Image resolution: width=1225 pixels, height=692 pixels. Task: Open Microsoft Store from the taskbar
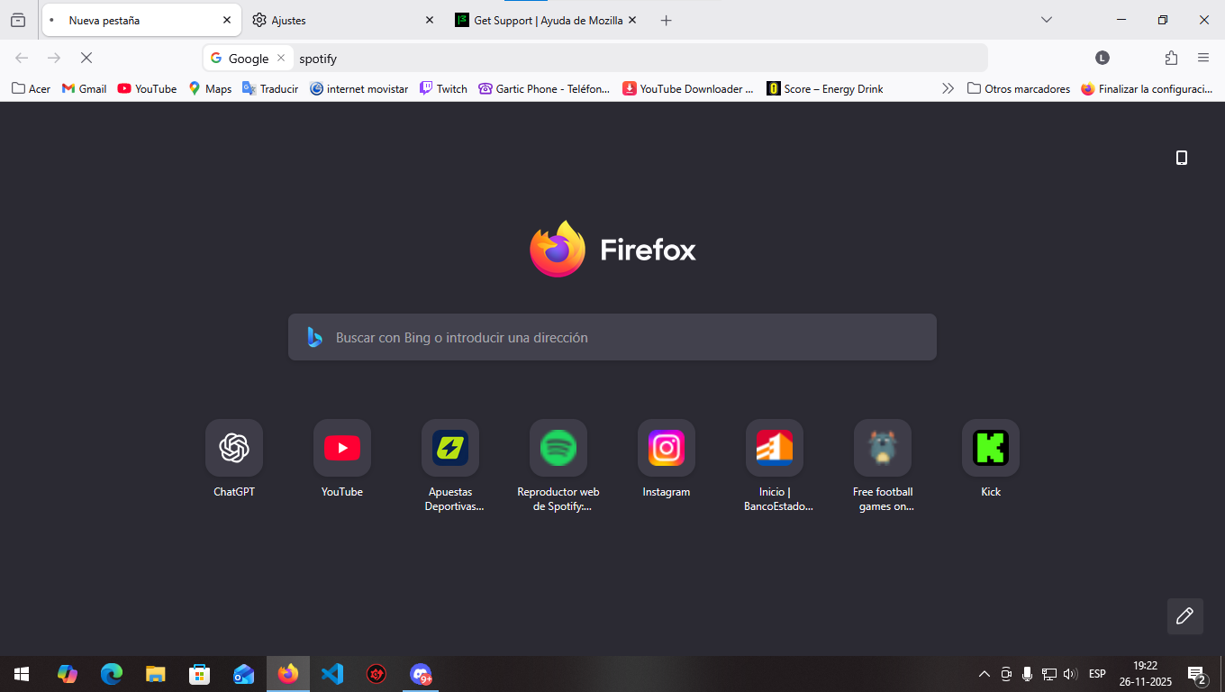[200, 674]
